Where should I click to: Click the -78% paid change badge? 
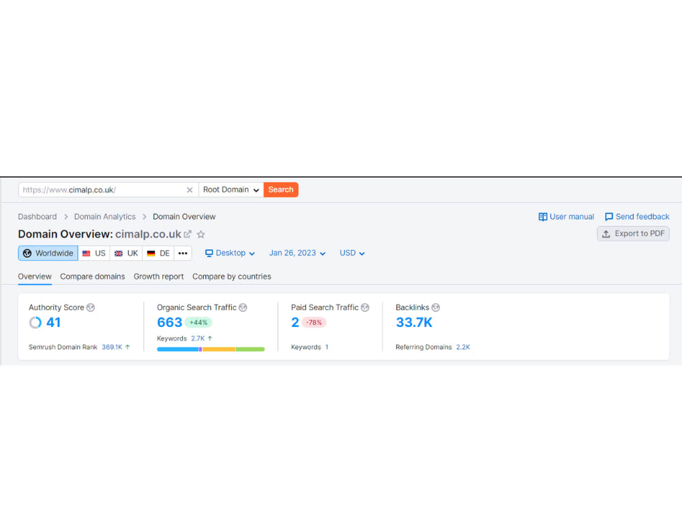click(x=314, y=322)
